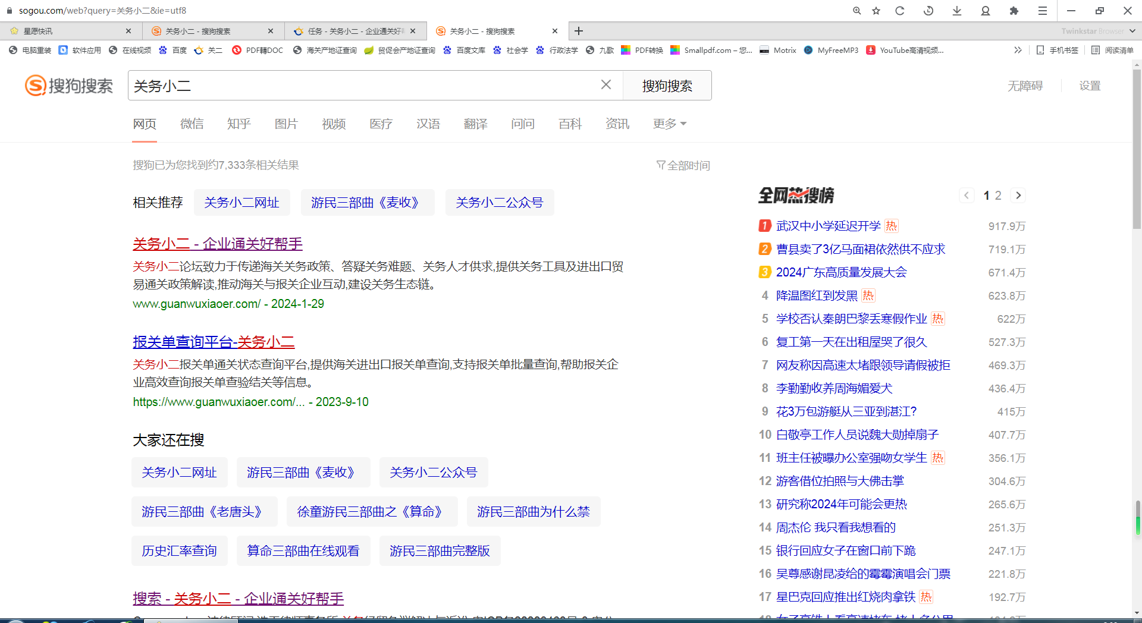The image size is (1142, 623).
Task: Expand the bookmarks overflow chevron
Action: 1018,51
